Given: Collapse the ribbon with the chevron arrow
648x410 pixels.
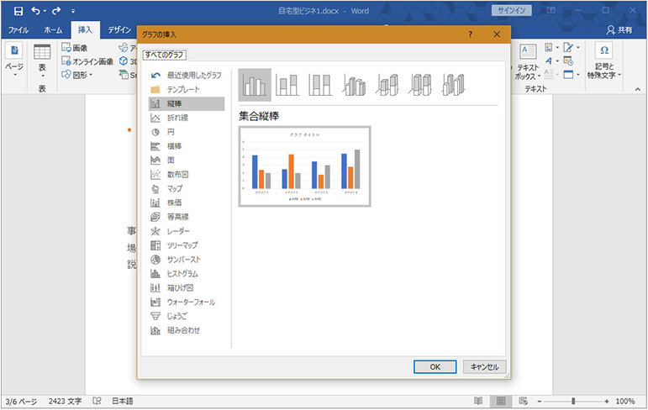Looking at the screenshot, I should [638, 89].
